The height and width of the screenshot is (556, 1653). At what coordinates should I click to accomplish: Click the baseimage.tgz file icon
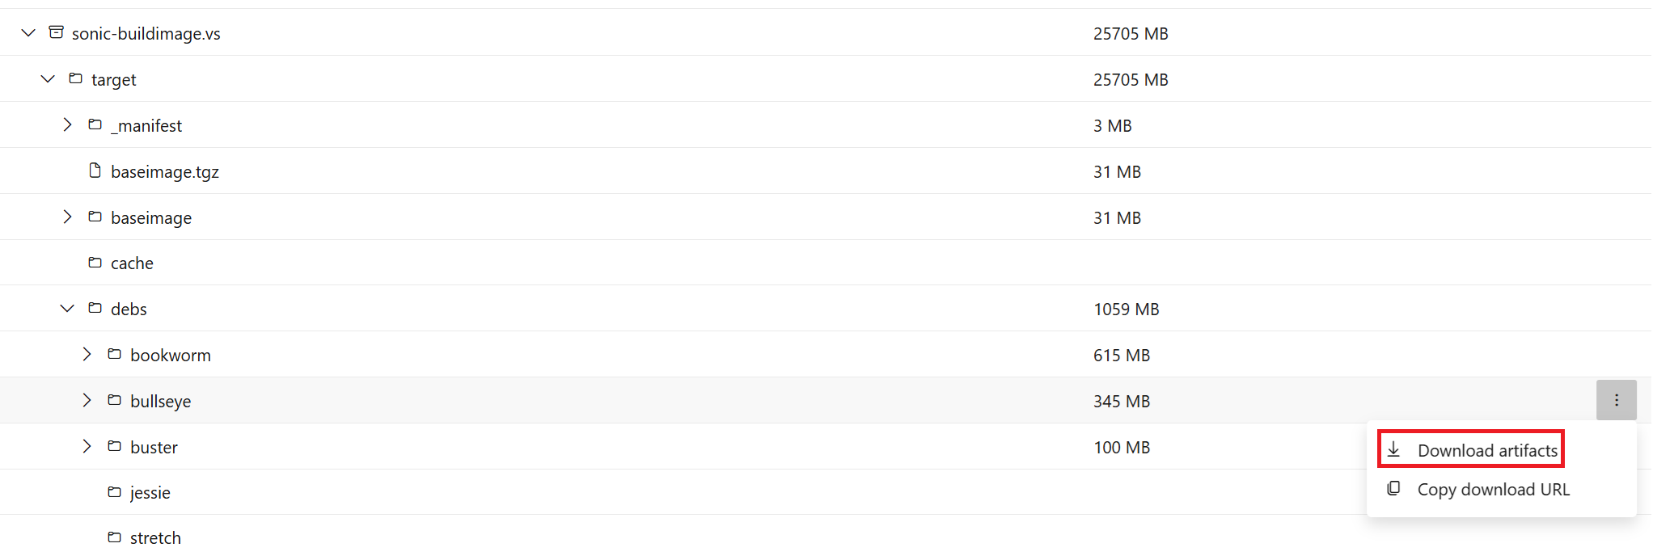pyautogui.click(x=95, y=171)
